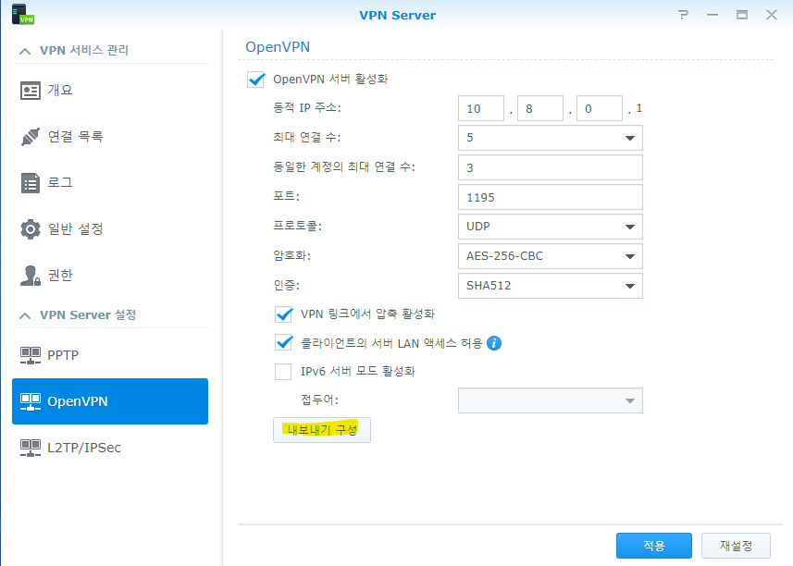Go to 일반 설정 menu item
Image resolution: width=793 pixels, height=566 pixels.
click(x=110, y=229)
